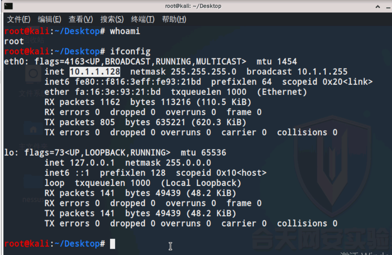Screen dimensions: 392x255
Task: Open the 文件(F) menu
Action: click(x=19, y=19)
